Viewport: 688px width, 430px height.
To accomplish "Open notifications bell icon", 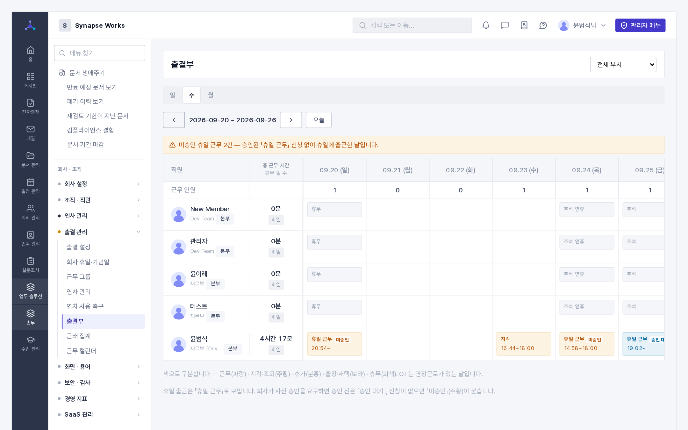I will click(x=486, y=25).
